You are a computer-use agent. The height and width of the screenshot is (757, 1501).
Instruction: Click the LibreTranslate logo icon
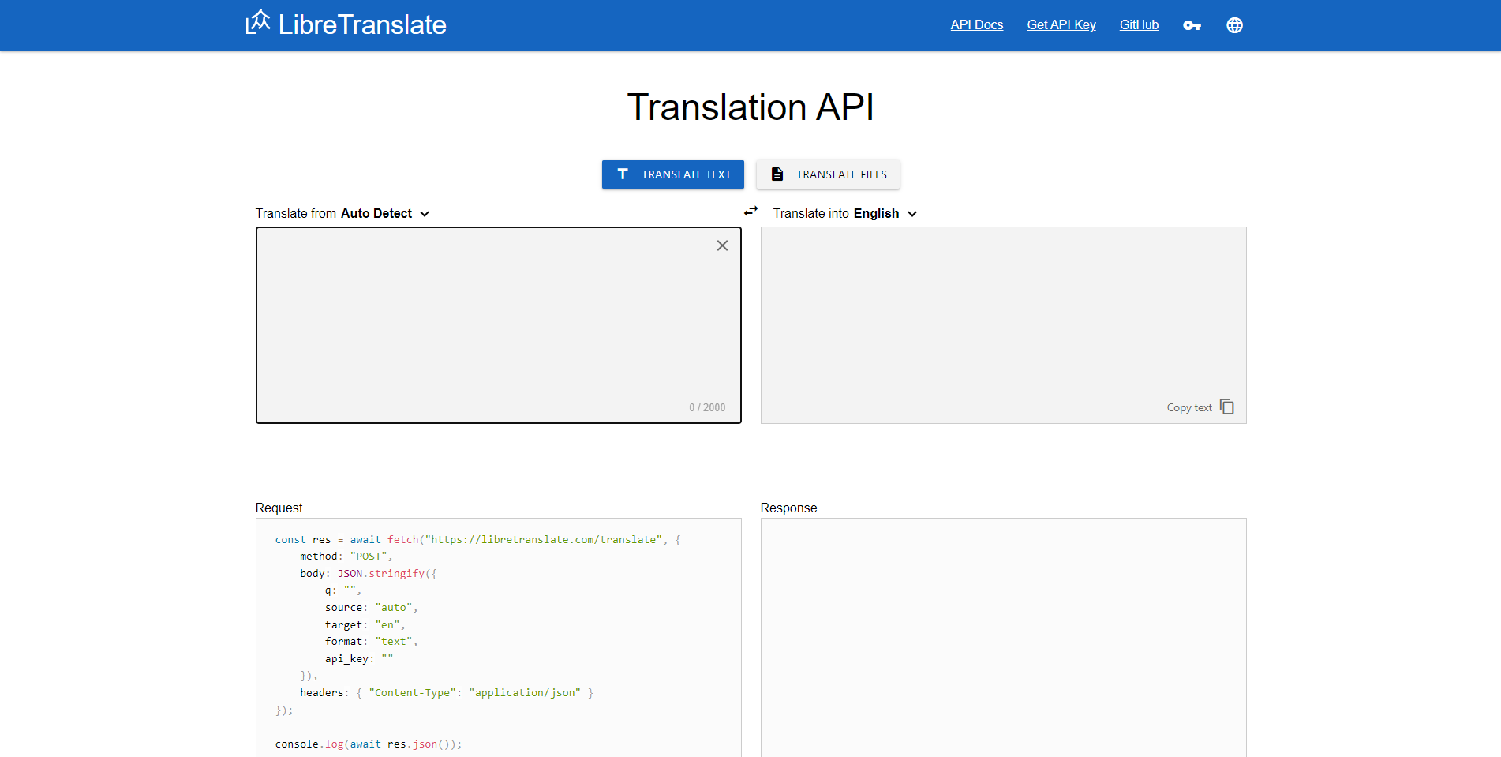point(258,22)
